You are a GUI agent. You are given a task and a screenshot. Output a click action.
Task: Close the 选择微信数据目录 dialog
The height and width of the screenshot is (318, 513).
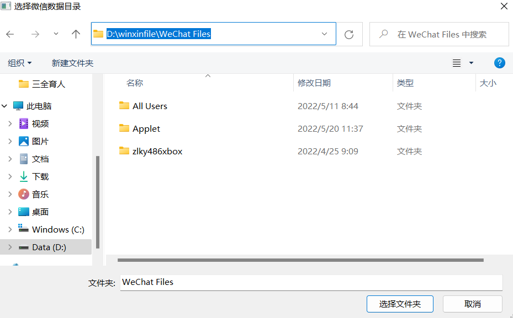point(504,6)
